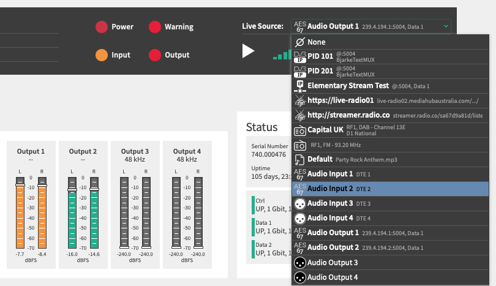The height and width of the screenshot is (286, 496).
Task: Click the orange Input status indicator
Action: click(x=101, y=55)
